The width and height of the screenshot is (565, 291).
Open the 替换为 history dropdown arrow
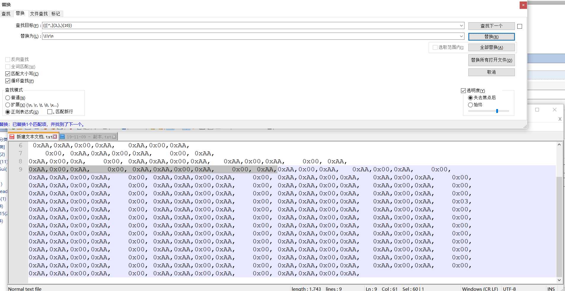click(461, 36)
